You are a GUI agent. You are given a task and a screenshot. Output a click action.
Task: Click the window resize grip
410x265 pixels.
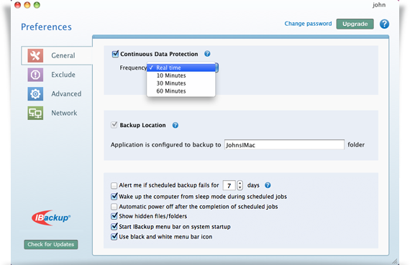click(395, 261)
